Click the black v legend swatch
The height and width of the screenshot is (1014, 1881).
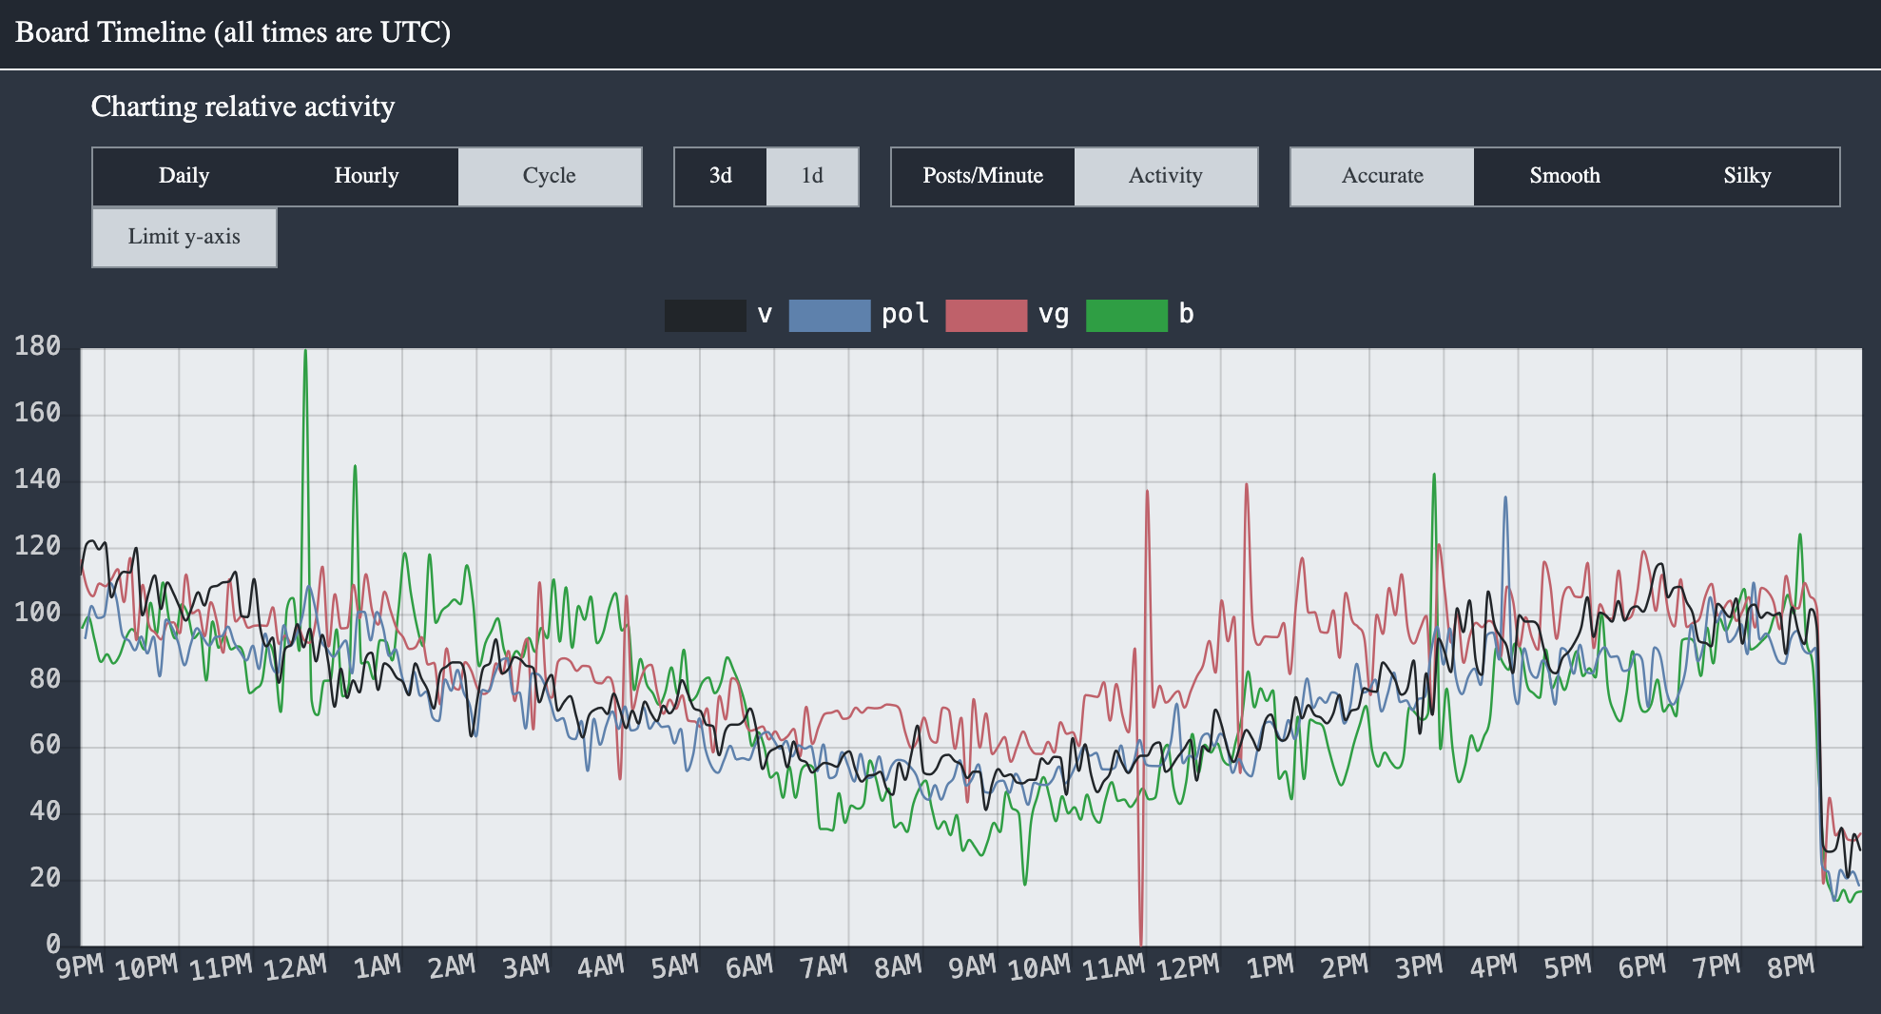(705, 315)
